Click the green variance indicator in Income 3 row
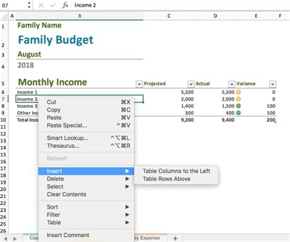 point(239,106)
